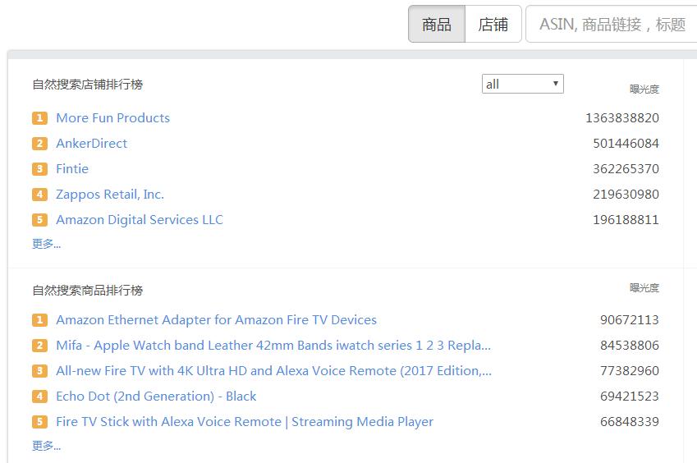Open Mifa Apple Watch band product link
Image resolution: width=697 pixels, height=463 pixels.
(273, 346)
